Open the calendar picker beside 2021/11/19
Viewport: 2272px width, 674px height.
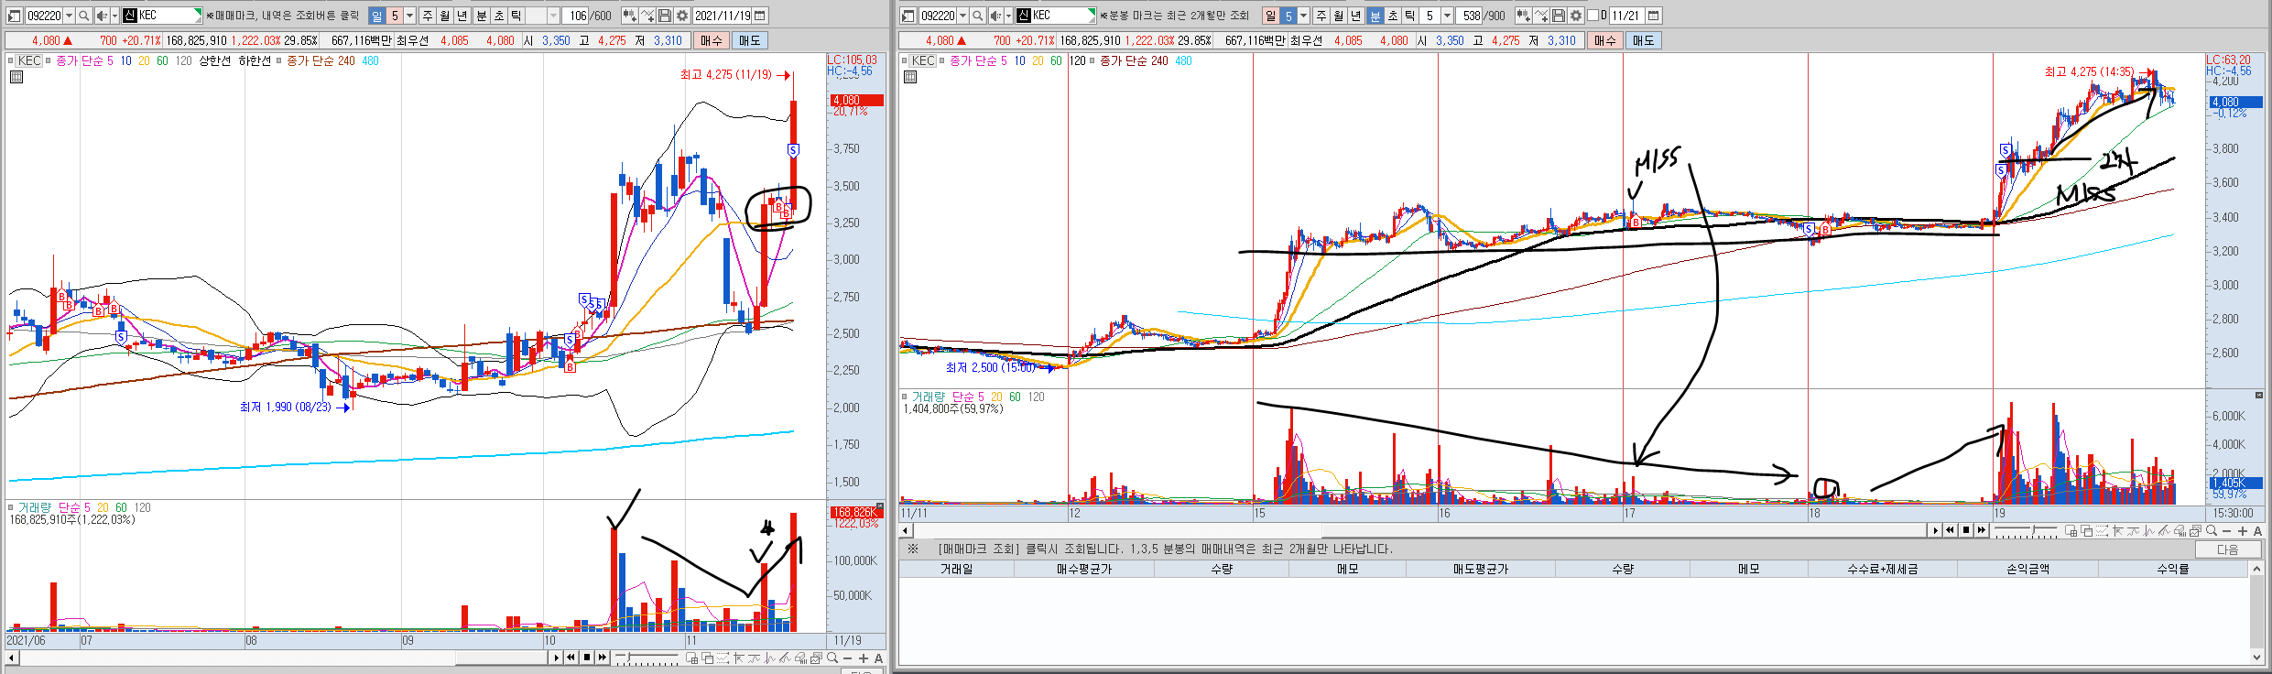coord(759,16)
